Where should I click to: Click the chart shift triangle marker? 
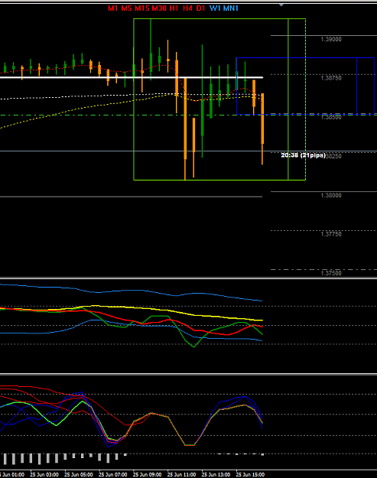[x=281, y=5]
